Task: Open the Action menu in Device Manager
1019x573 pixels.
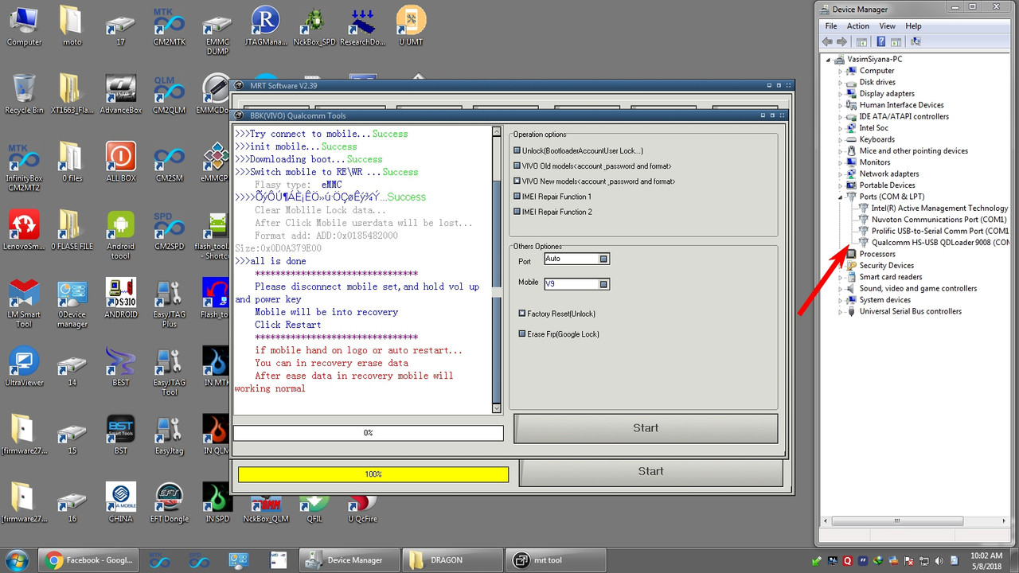Action: tap(857, 26)
